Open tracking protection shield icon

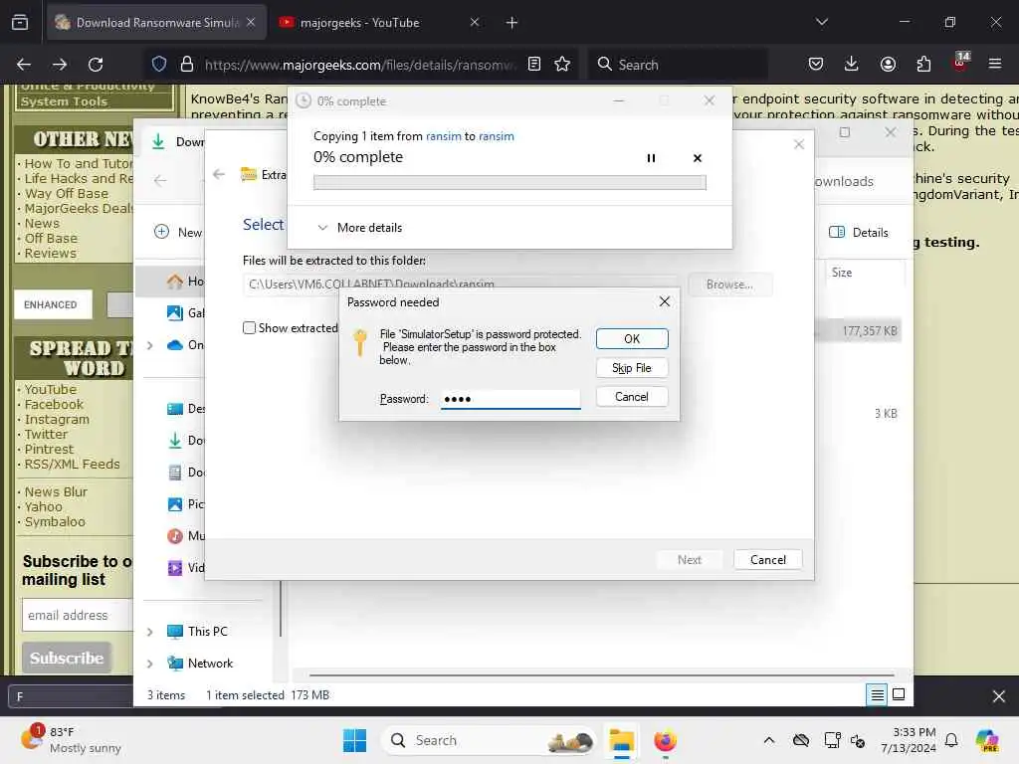(159, 64)
